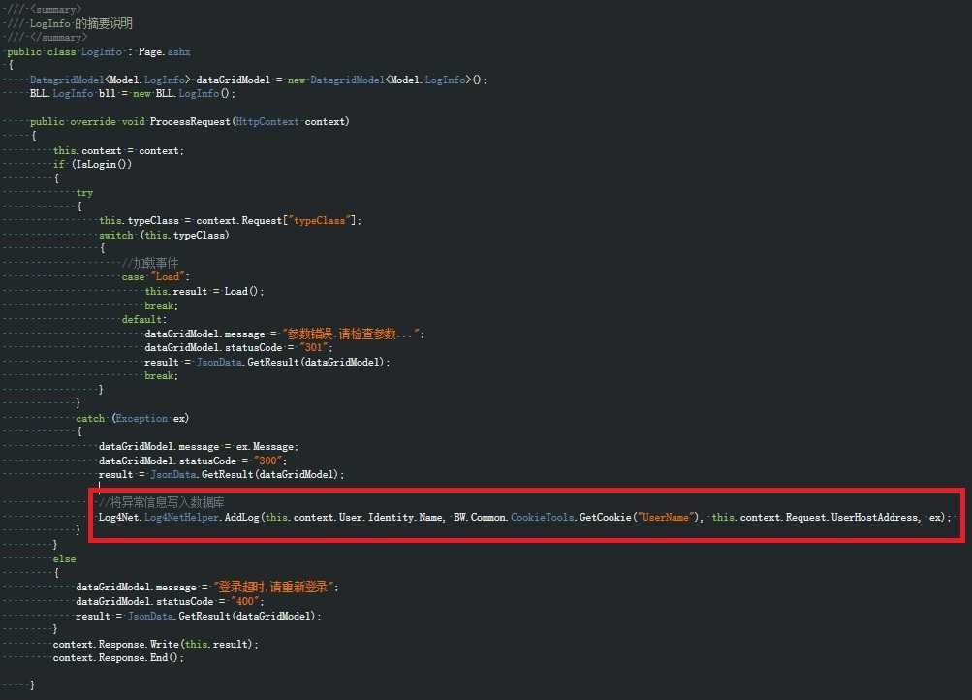Click 'this.context = context;' line
The width and height of the screenshot is (972, 700).
pos(118,150)
